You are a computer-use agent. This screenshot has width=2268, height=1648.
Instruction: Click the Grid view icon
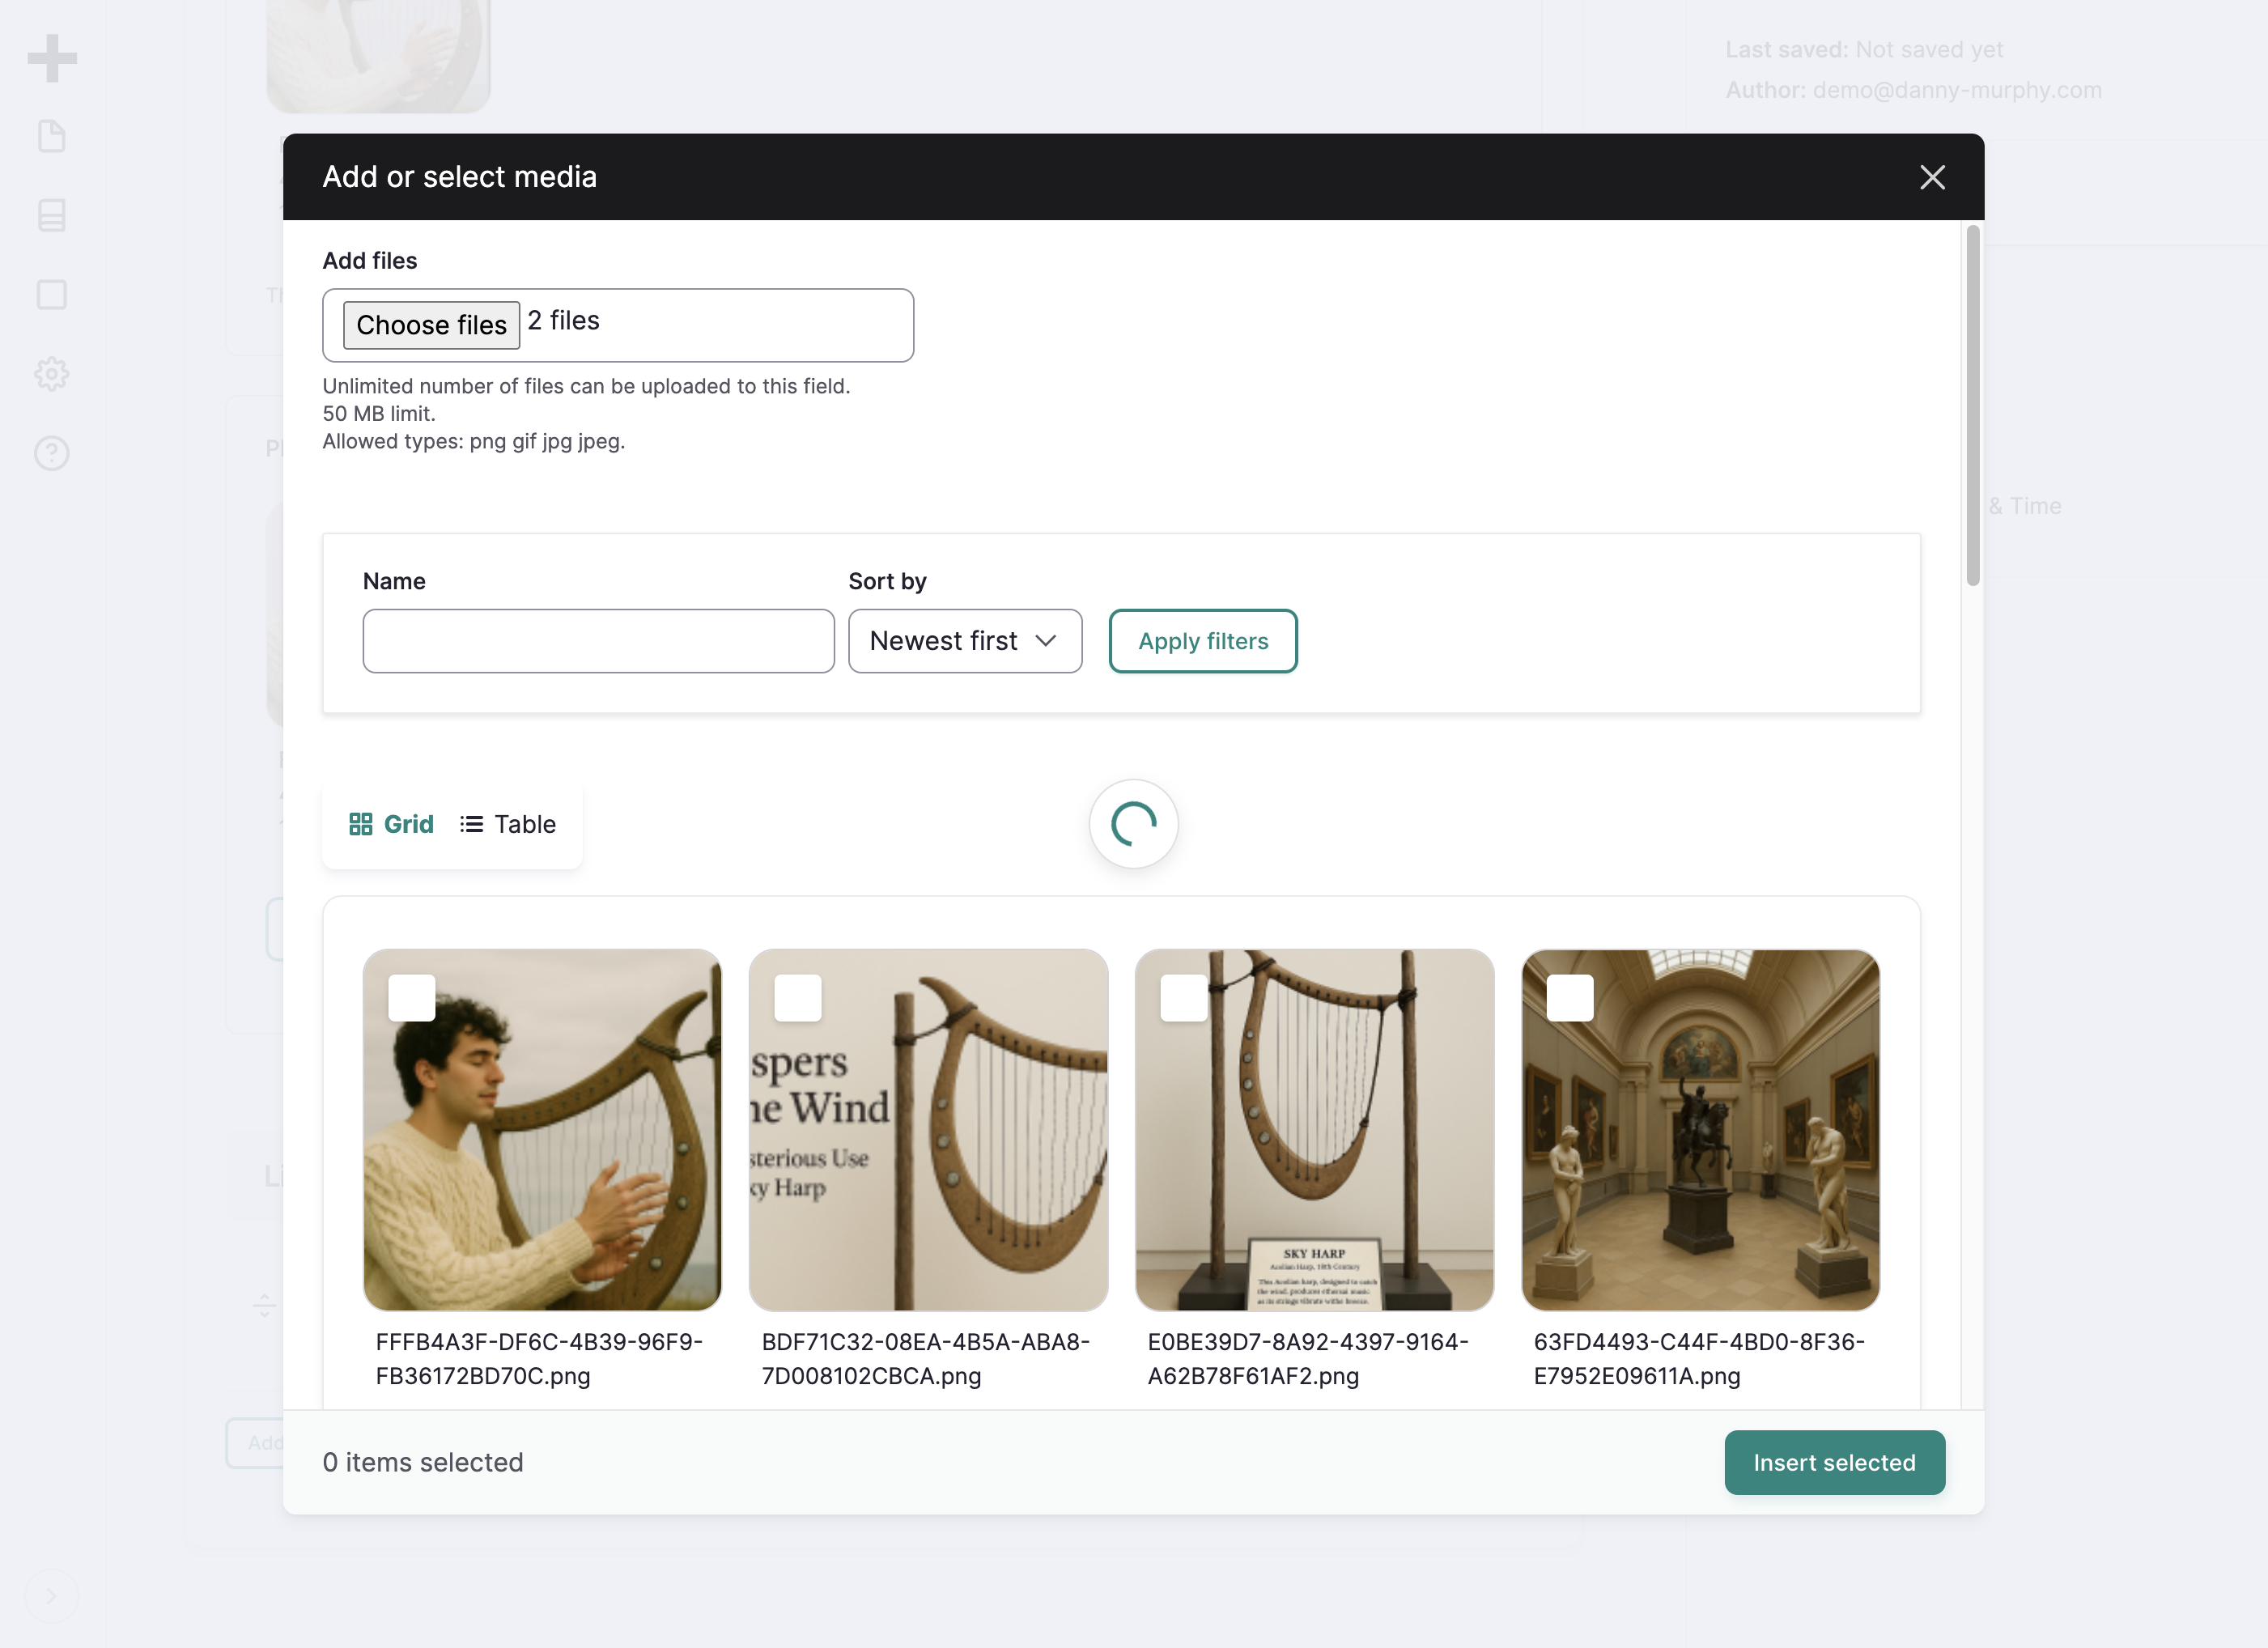(360, 824)
